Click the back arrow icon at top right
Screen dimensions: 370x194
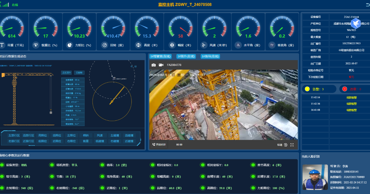(x=368, y=5)
